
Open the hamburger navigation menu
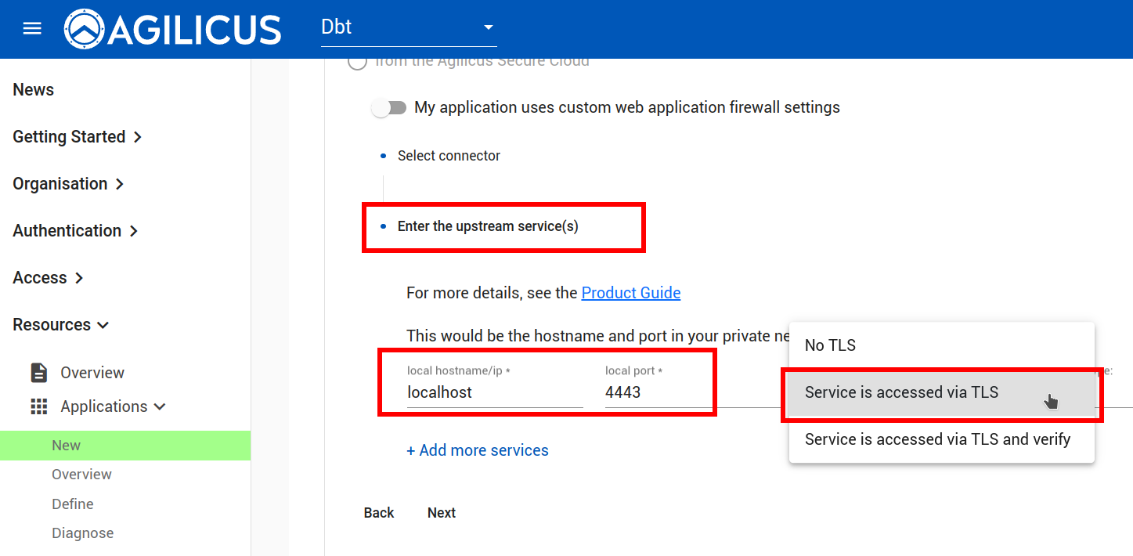pos(32,29)
